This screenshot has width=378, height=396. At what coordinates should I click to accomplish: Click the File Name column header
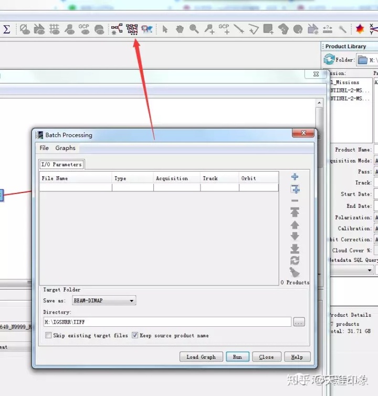[76, 178]
